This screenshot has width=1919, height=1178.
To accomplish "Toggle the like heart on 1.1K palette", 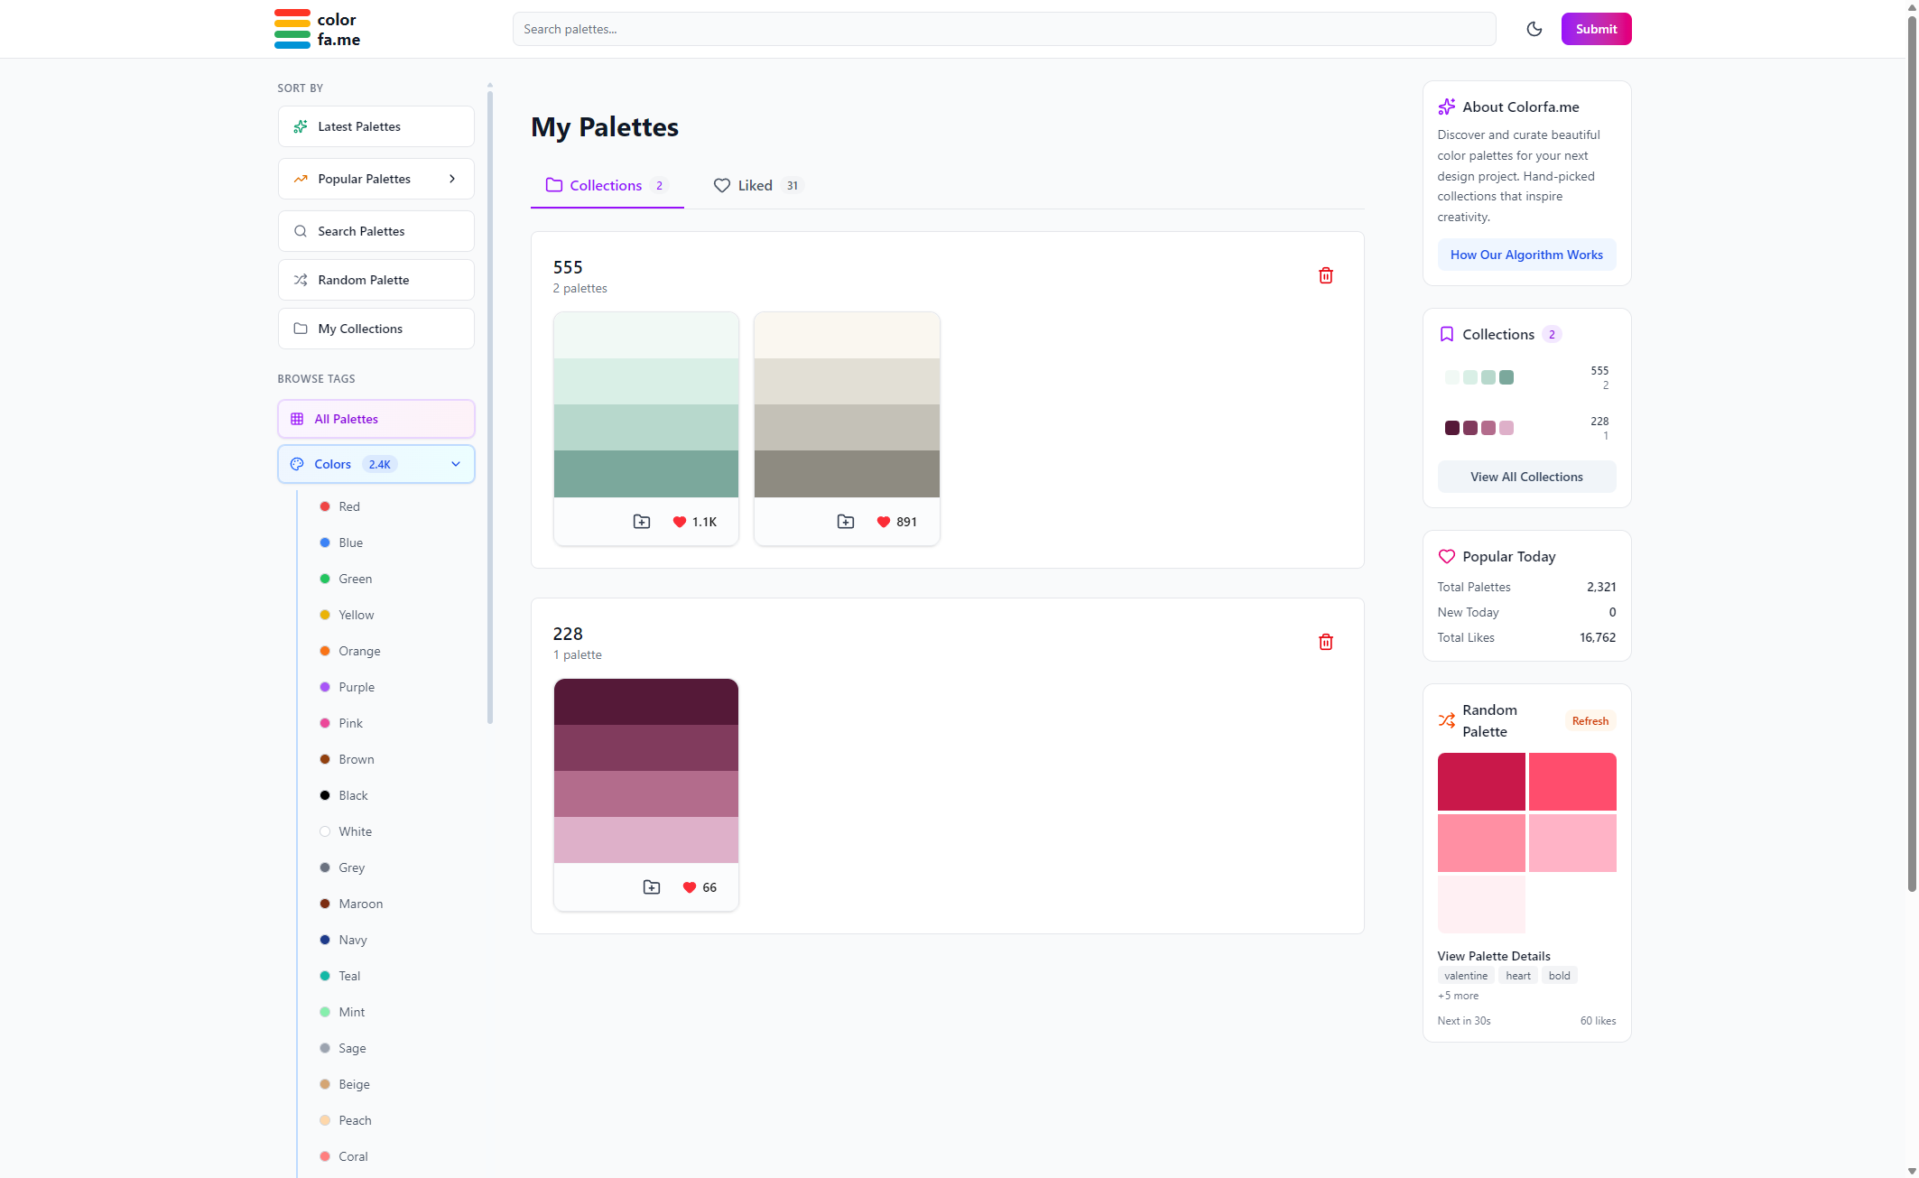I will coord(680,521).
